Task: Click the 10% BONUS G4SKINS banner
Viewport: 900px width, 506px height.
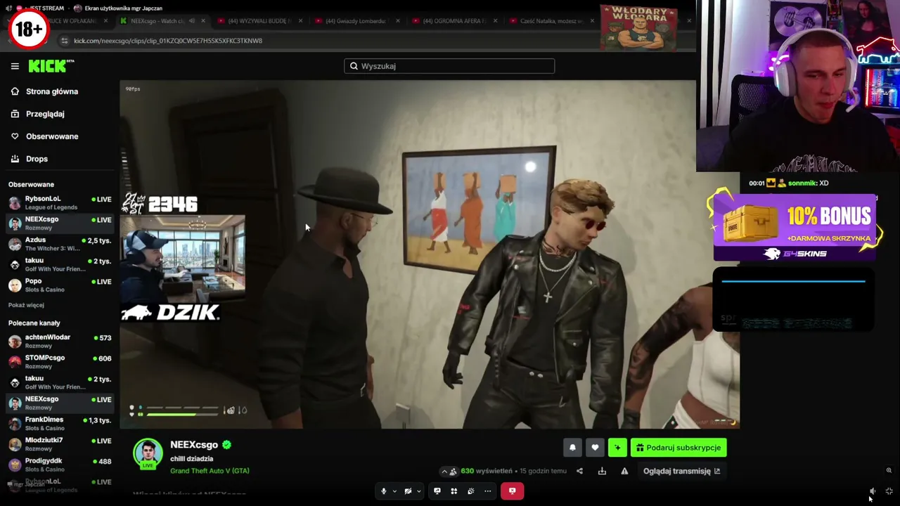Action: pyautogui.click(x=795, y=228)
